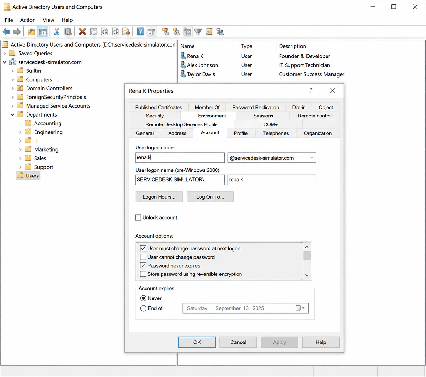The image size is (426, 377).
Task: Expand the Marketing OU
Action: (x=20, y=149)
